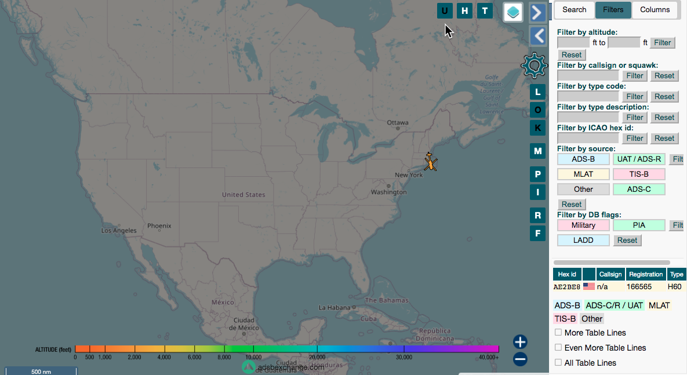Apply the altitude filter
The image size is (687, 375).
point(663,42)
